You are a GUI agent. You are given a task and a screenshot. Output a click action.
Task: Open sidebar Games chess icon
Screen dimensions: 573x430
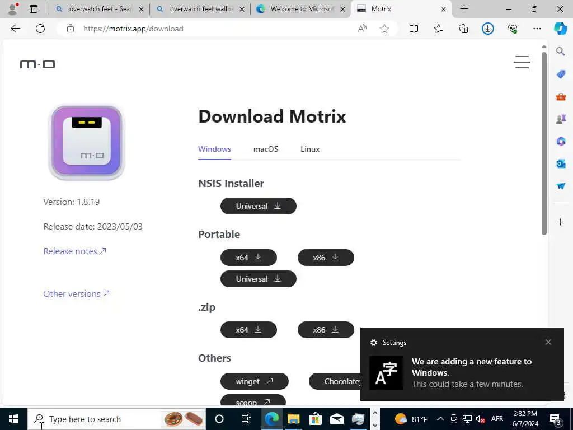point(561,119)
